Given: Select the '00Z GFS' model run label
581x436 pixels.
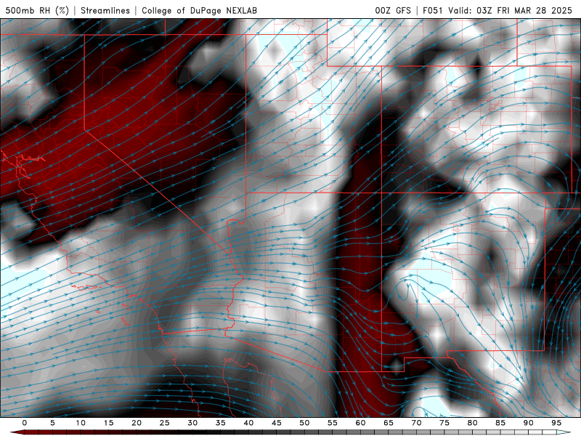Looking at the screenshot, I should tap(393, 10).
